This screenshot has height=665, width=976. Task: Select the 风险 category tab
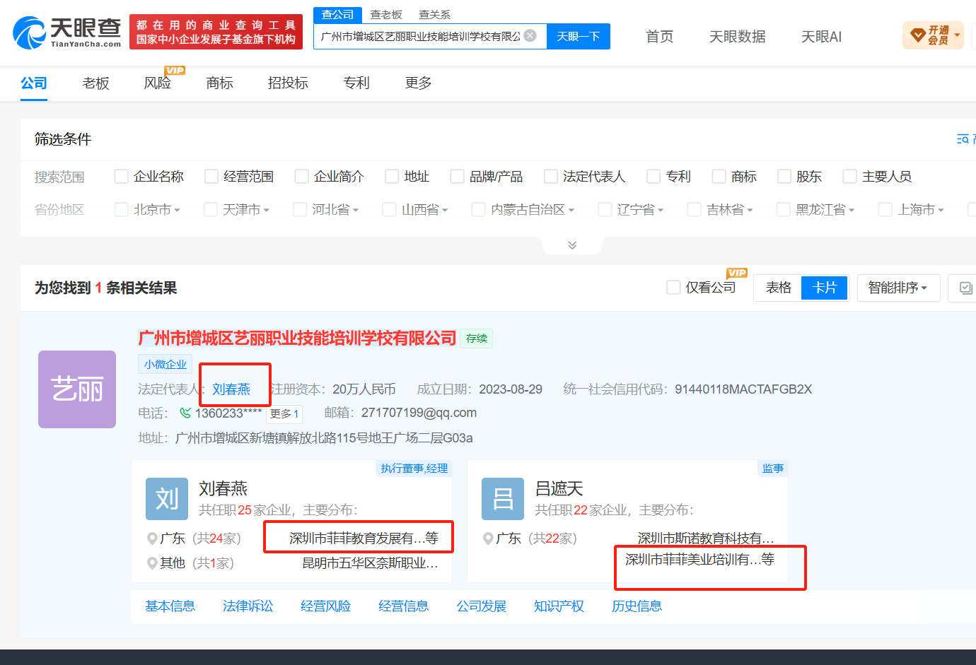[x=157, y=83]
